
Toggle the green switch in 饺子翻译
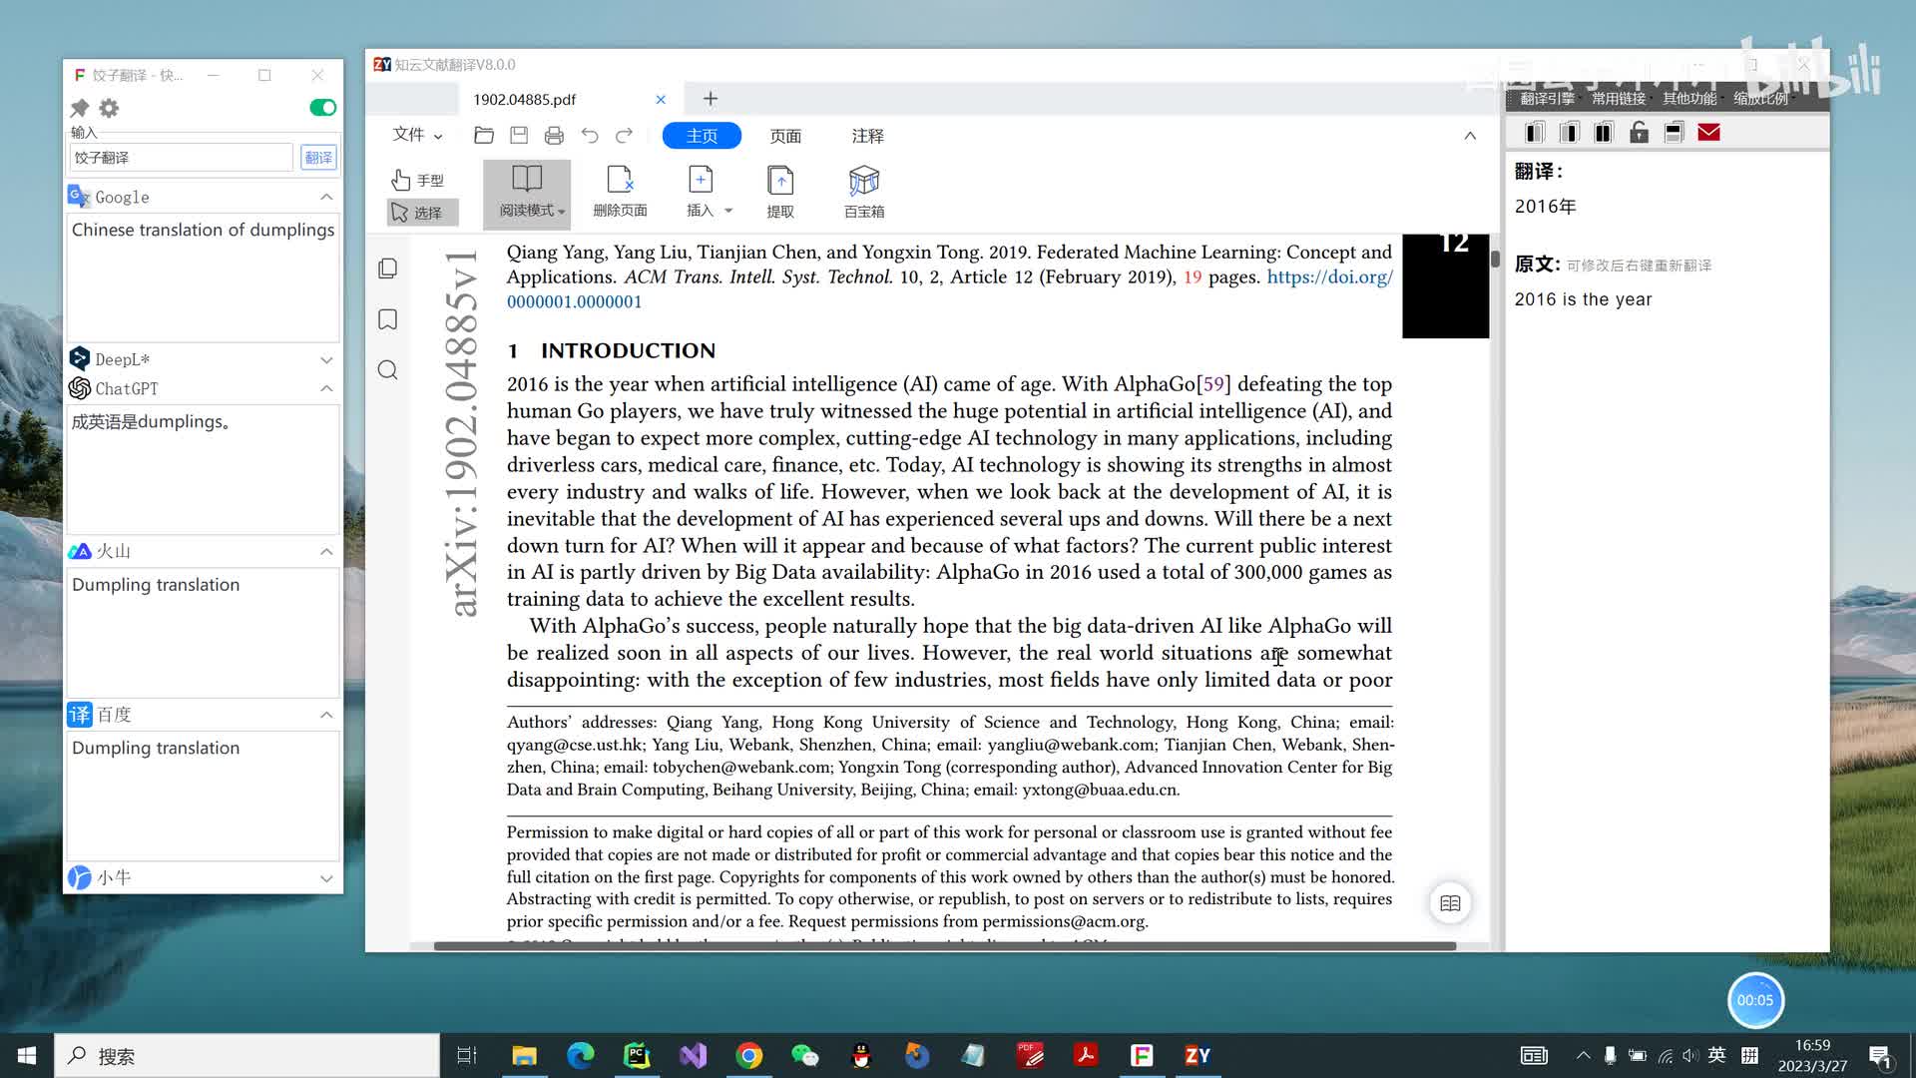322,108
